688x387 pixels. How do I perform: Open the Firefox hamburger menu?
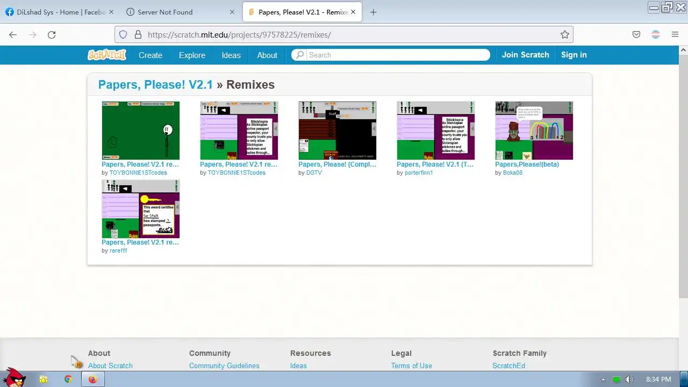pos(675,34)
